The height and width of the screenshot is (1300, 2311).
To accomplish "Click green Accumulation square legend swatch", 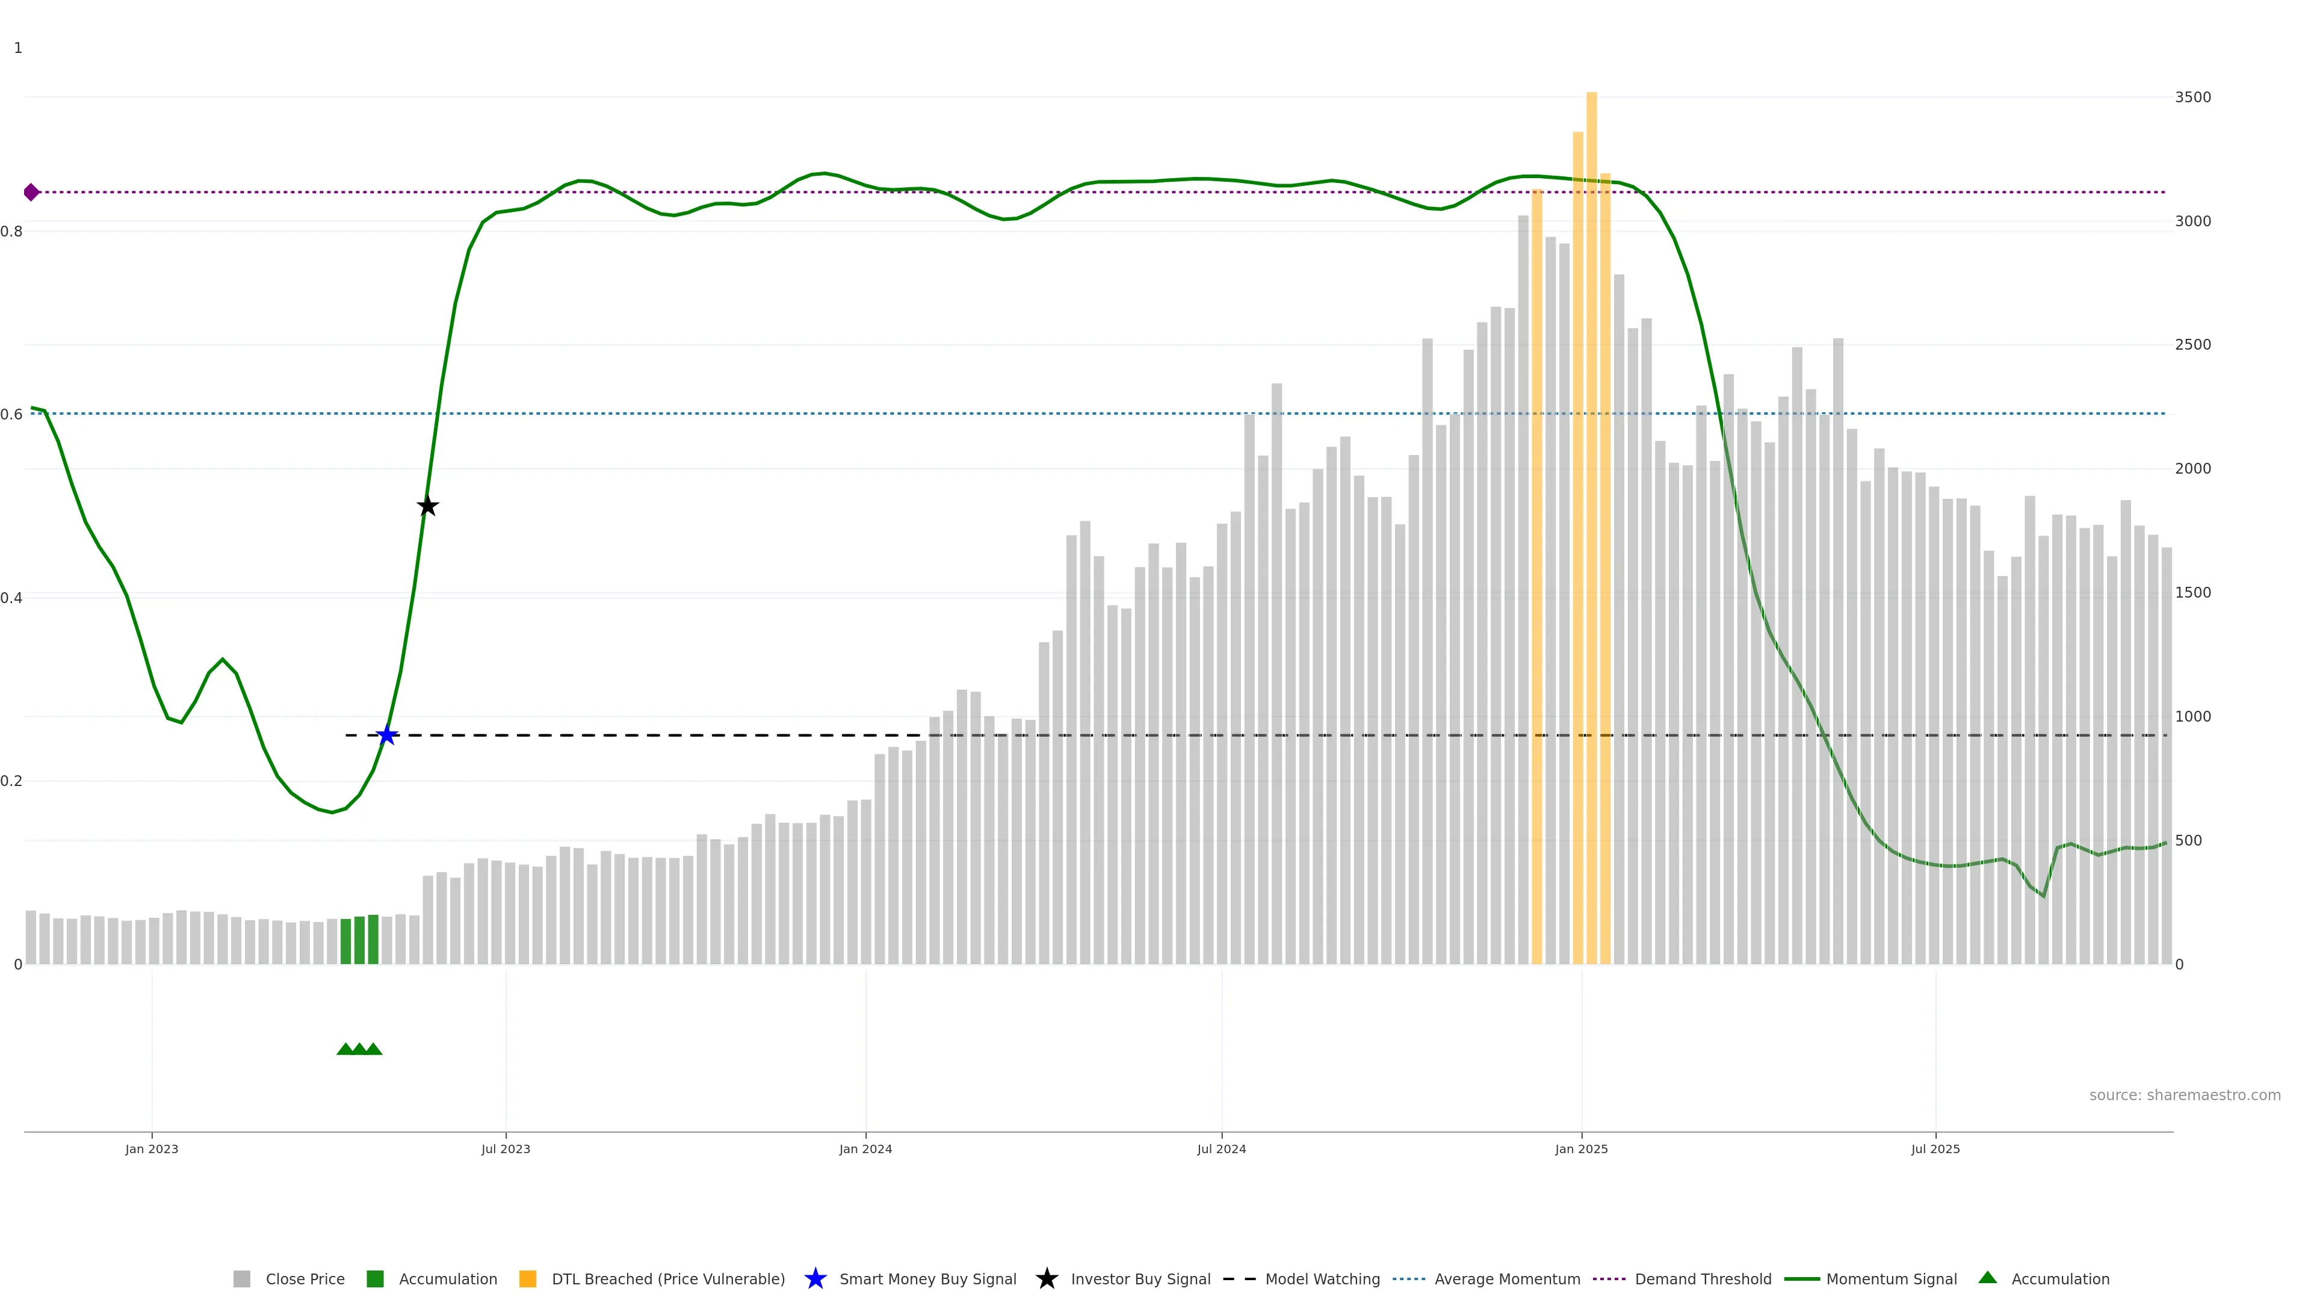I will [x=376, y=1278].
